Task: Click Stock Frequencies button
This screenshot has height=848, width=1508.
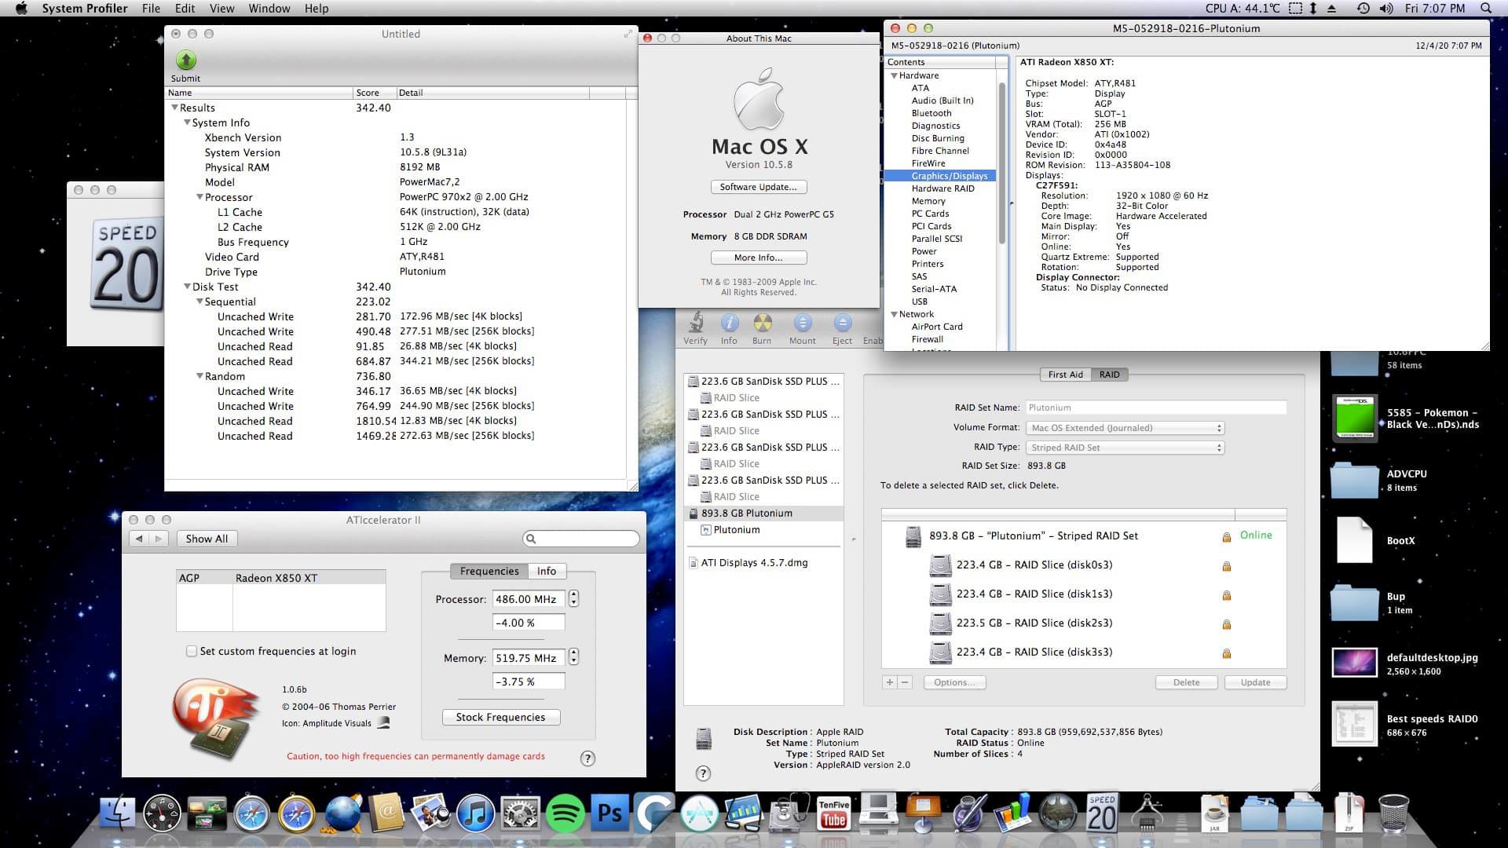Action: click(x=500, y=717)
